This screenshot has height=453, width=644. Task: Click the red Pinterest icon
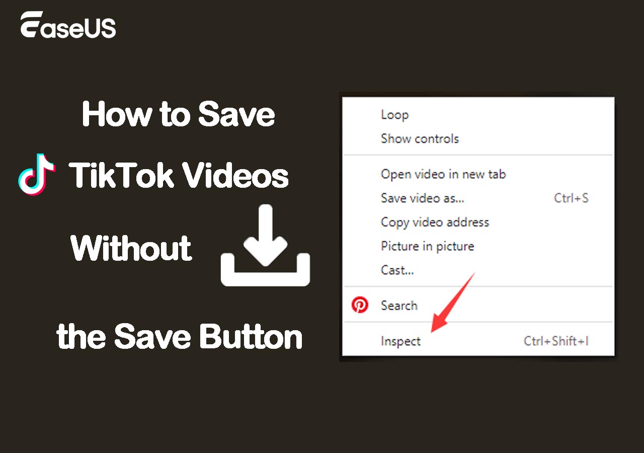click(x=360, y=305)
